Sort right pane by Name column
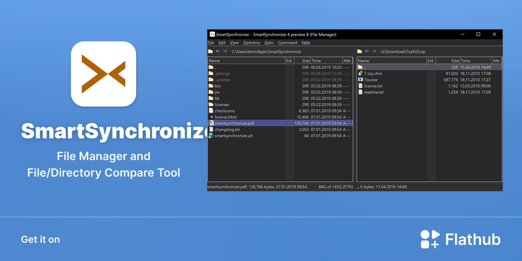 coord(391,61)
